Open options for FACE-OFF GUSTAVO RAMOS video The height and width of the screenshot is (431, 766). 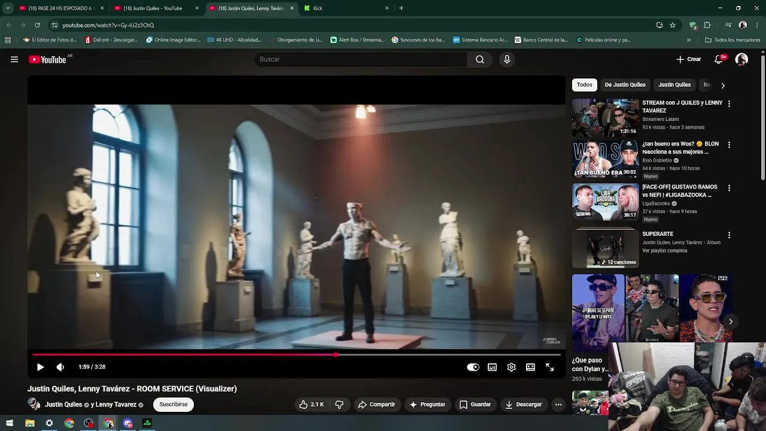tap(729, 188)
